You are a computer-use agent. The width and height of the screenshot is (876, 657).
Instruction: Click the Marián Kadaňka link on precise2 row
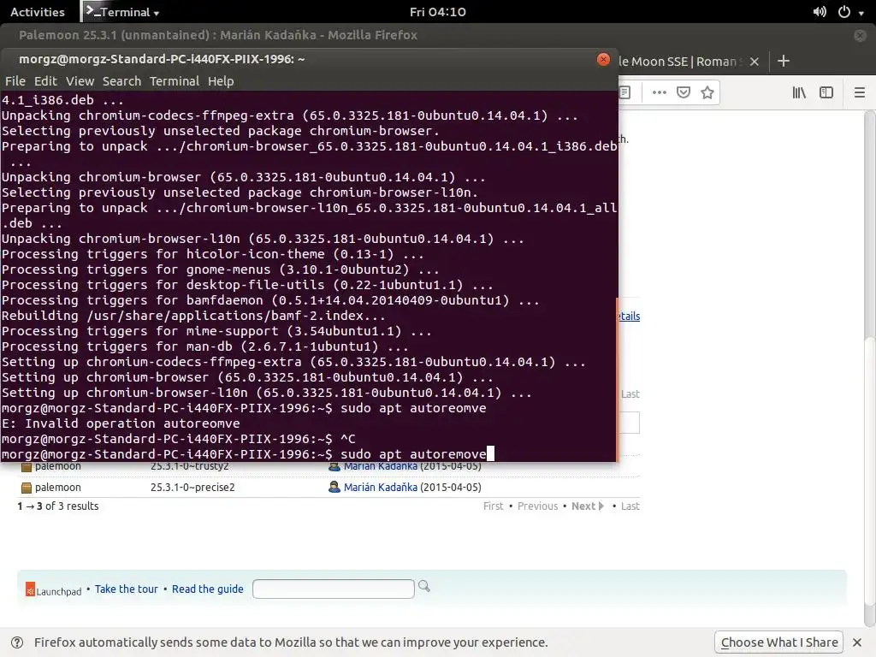pyautogui.click(x=380, y=487)
